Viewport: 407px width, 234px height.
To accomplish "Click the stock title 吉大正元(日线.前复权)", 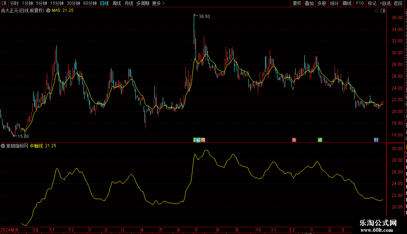I will coord(23,11).
